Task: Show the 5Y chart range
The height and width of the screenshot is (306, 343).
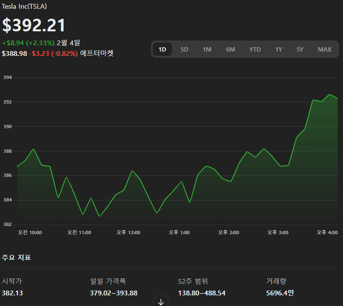Action: point(300,50)
